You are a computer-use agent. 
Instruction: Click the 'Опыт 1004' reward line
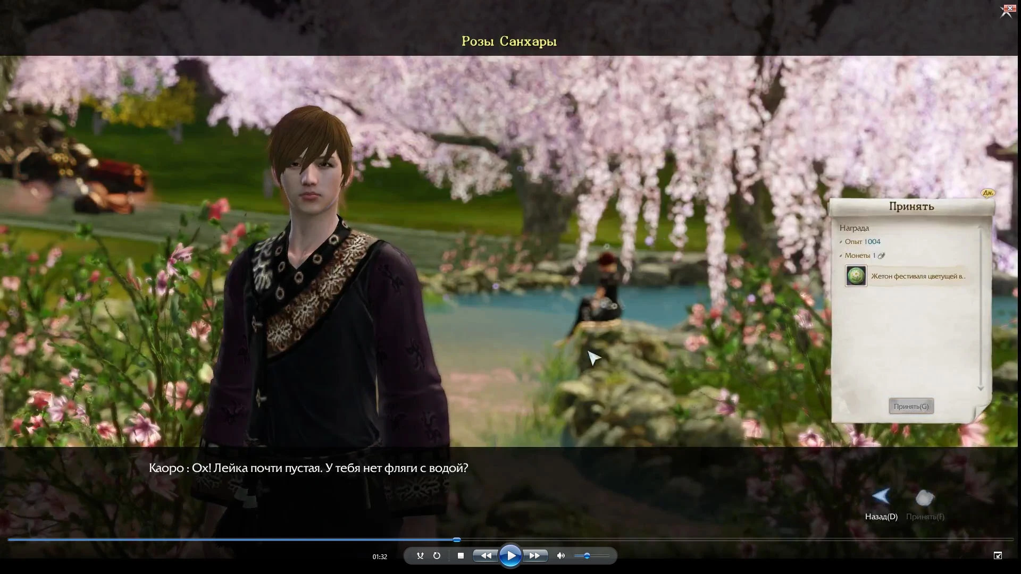click(x=863, y=241)
